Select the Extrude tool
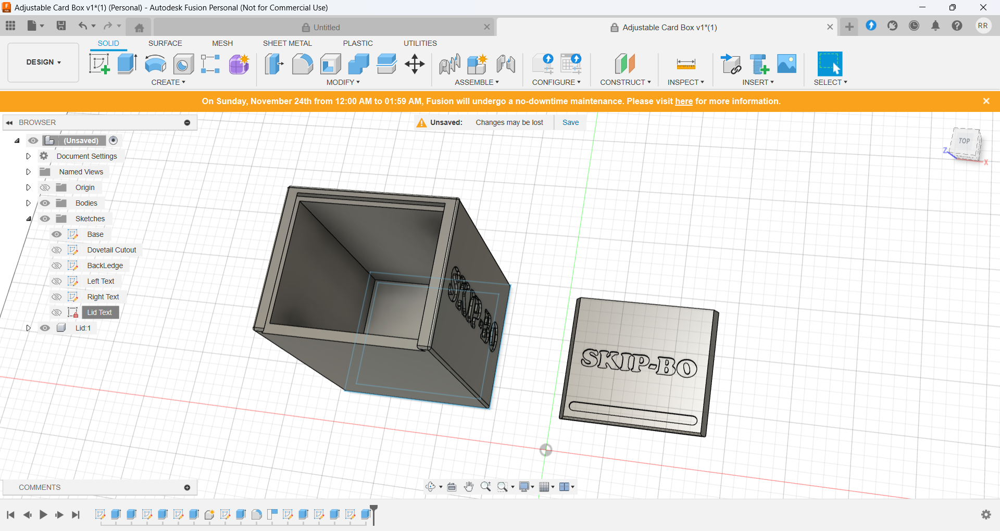1000x531 pixels. point(127,64)
